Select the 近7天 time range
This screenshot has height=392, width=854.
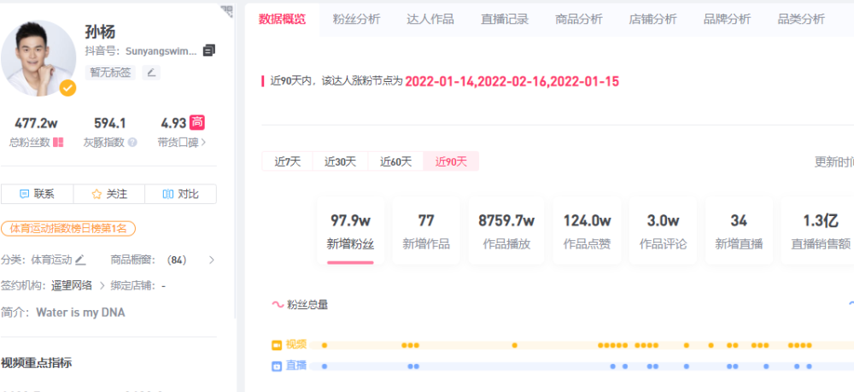(288, 161)
